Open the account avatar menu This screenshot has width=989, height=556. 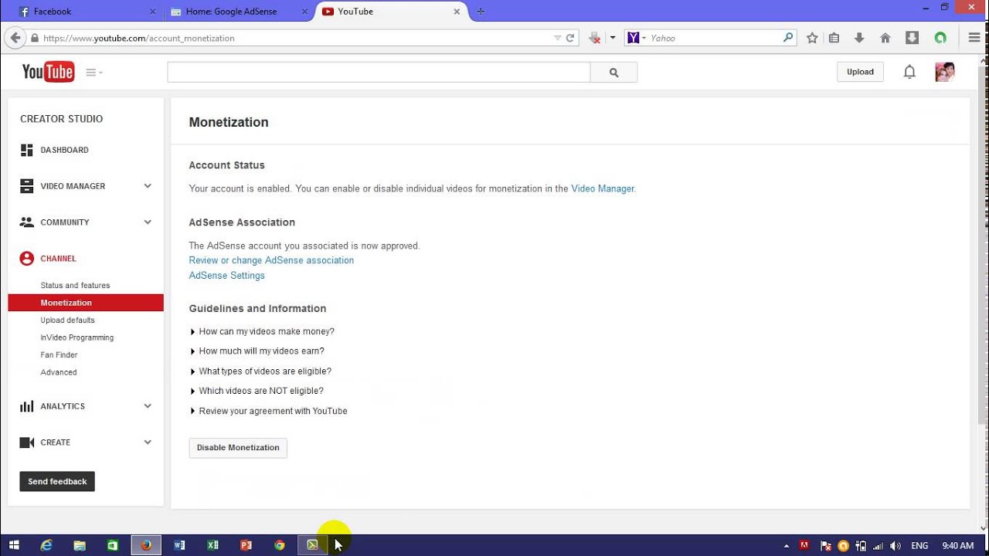tap(944, 72)
